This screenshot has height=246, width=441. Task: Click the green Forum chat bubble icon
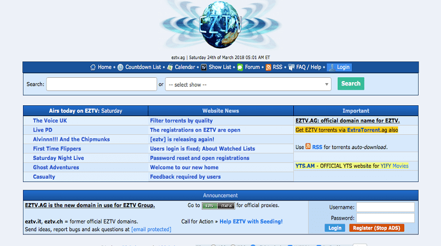[240, 67]
